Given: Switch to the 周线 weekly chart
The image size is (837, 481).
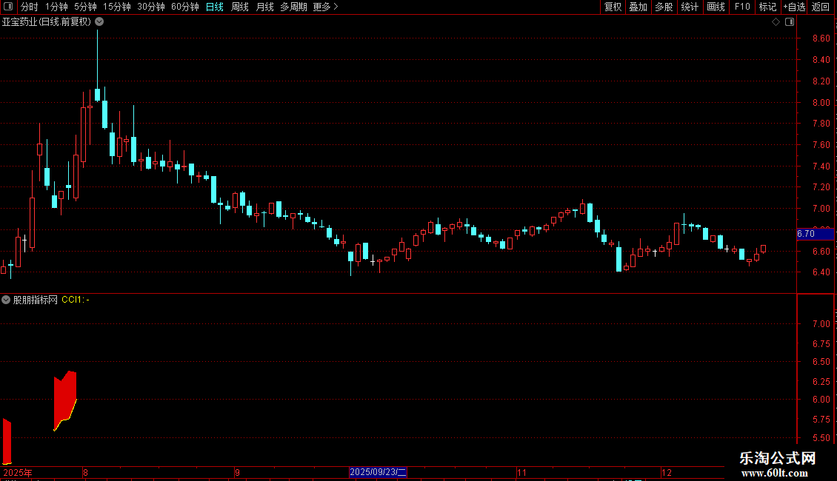Looking at the screenshot, I should [x=240, y=7].
